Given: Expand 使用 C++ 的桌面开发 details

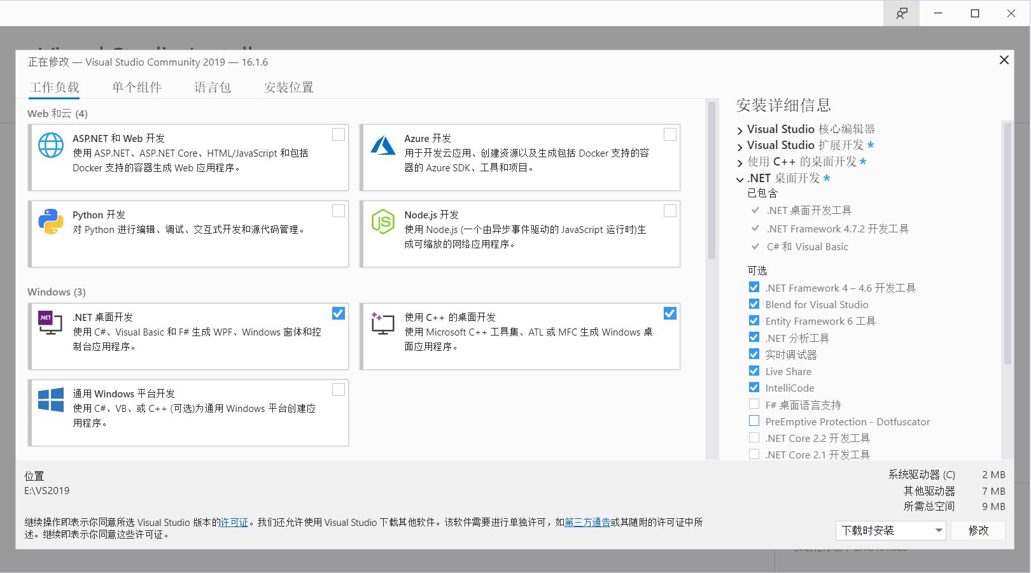Looking at the screenshot, I should tap(740, 163).
